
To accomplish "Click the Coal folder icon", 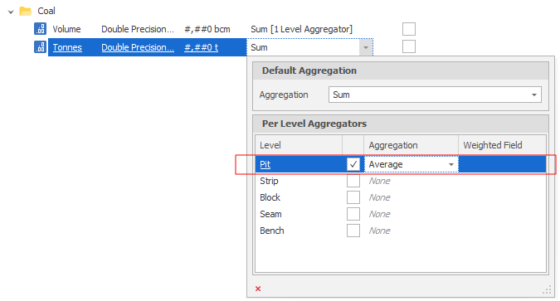I will (x=26, y=11).
